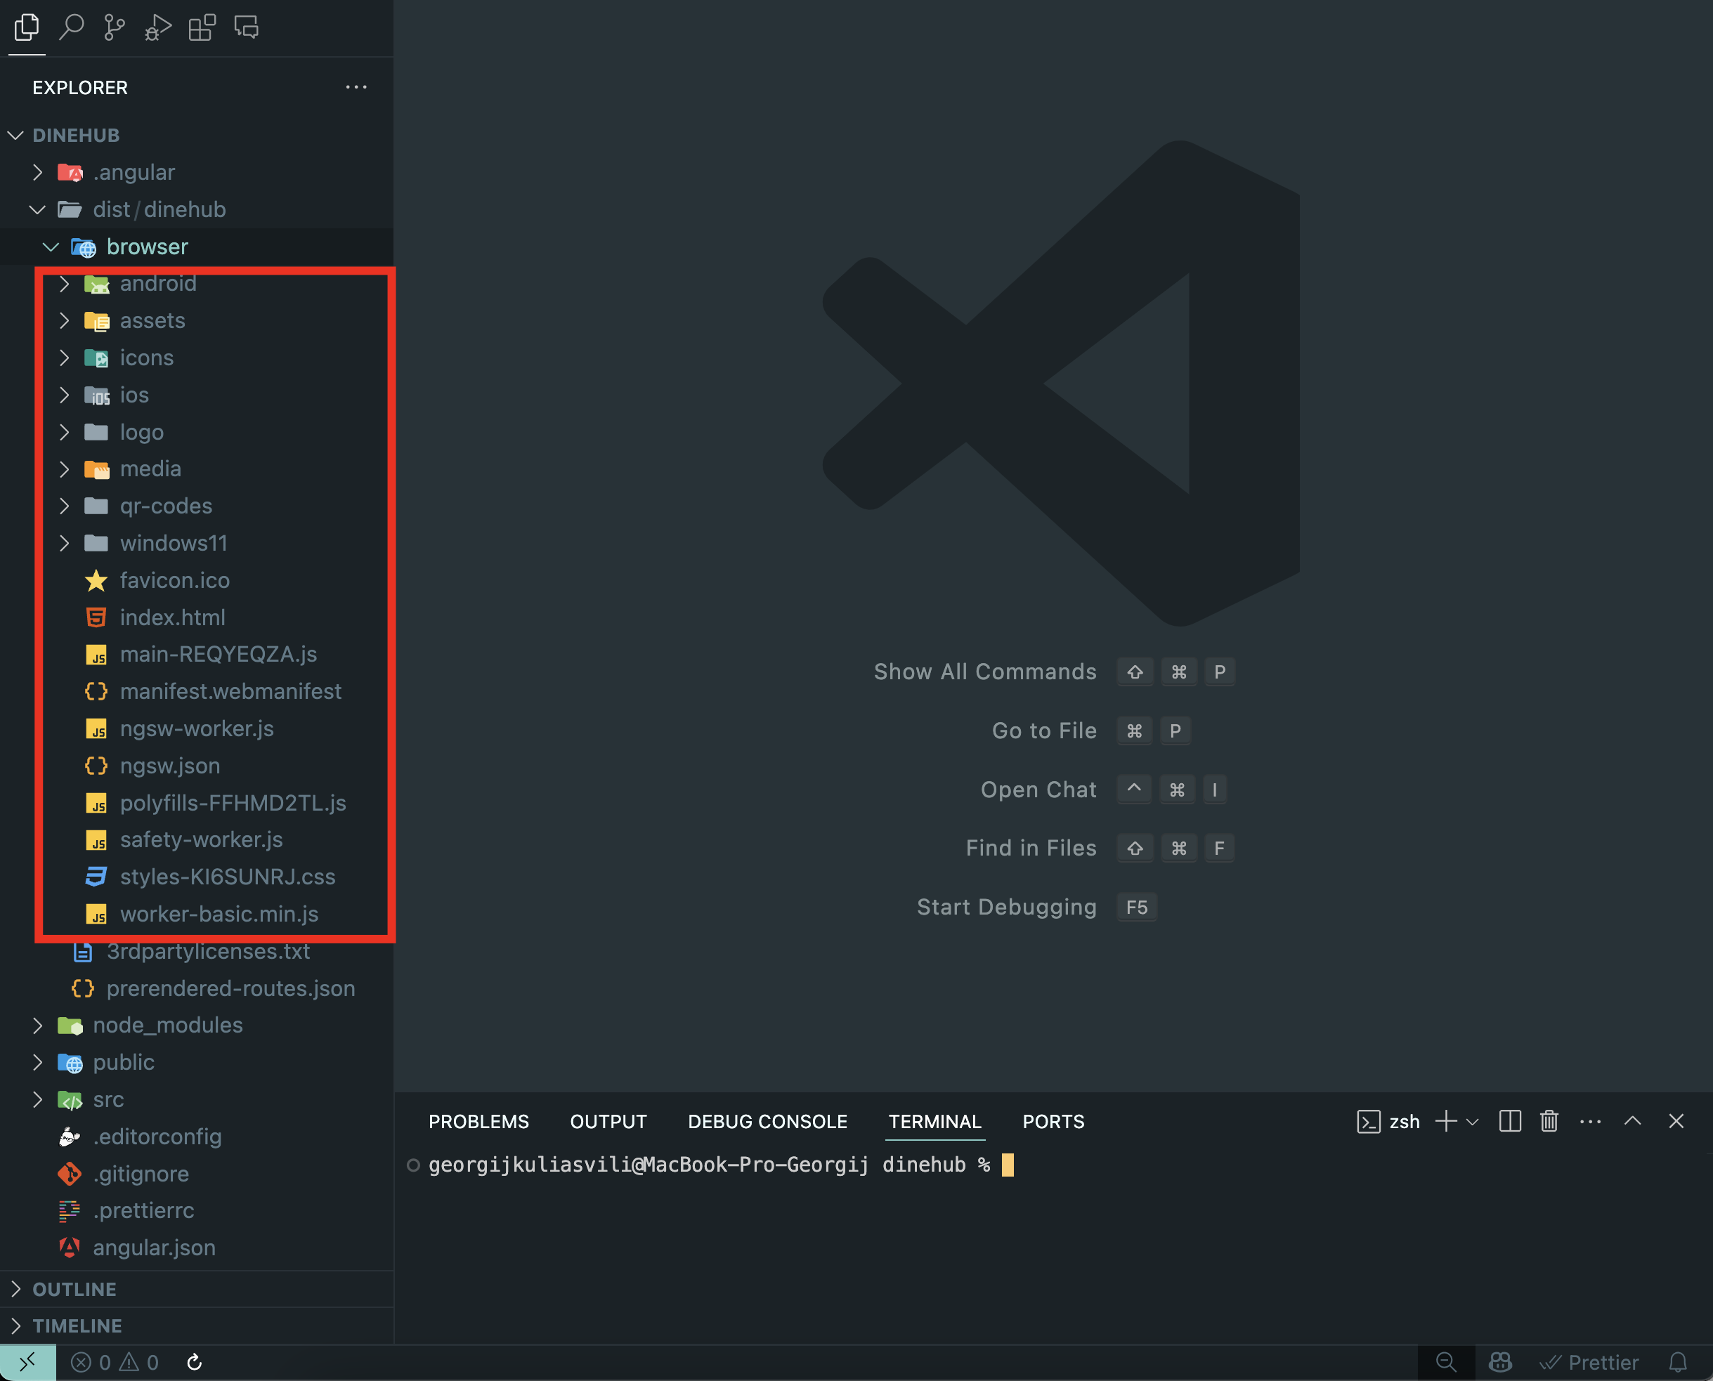Image resolution: width=1713 pixels, height=1381 pixels.
Task: Open notifications bell in status bar
Action: pyautogui.click(x=1678, y=1363)
